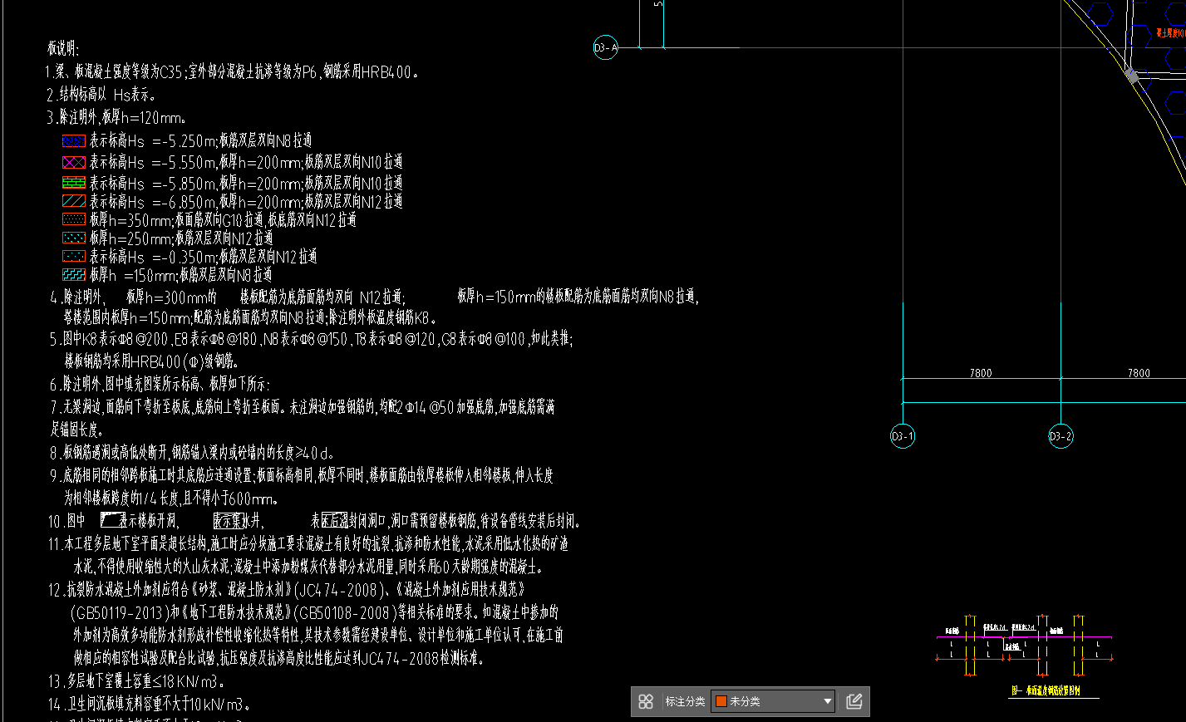
Task: Click note 14 about 卫生间 fill weight
Action: 149,705
